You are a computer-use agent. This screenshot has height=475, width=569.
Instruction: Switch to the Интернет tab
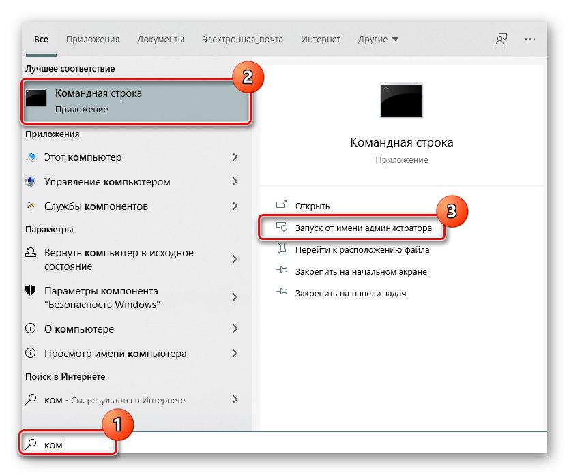pyautogui.click(x=321, y=39)
